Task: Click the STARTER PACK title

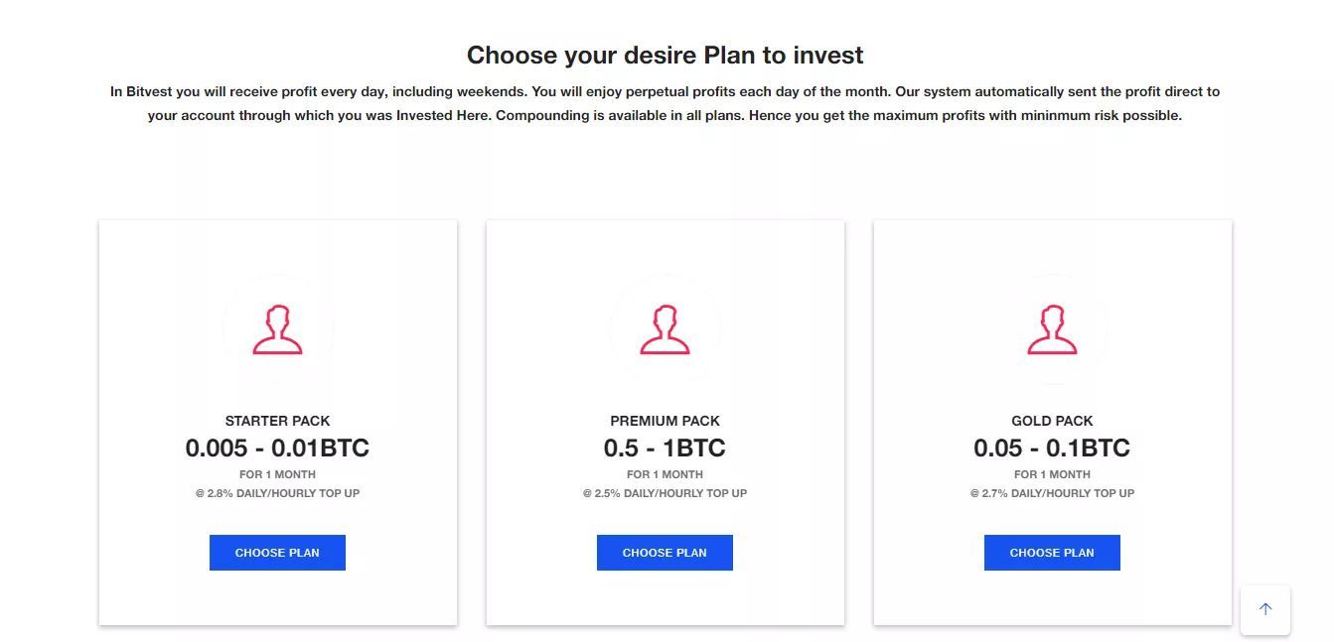Action: pos(277,421)
